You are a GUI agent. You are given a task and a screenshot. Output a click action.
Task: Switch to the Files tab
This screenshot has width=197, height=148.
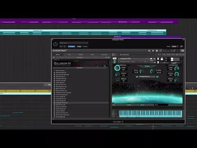69,55
